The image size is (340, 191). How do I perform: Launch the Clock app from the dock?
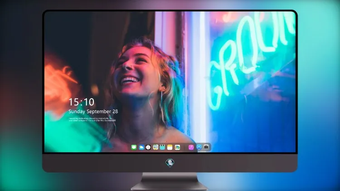(x=148, y=147)
